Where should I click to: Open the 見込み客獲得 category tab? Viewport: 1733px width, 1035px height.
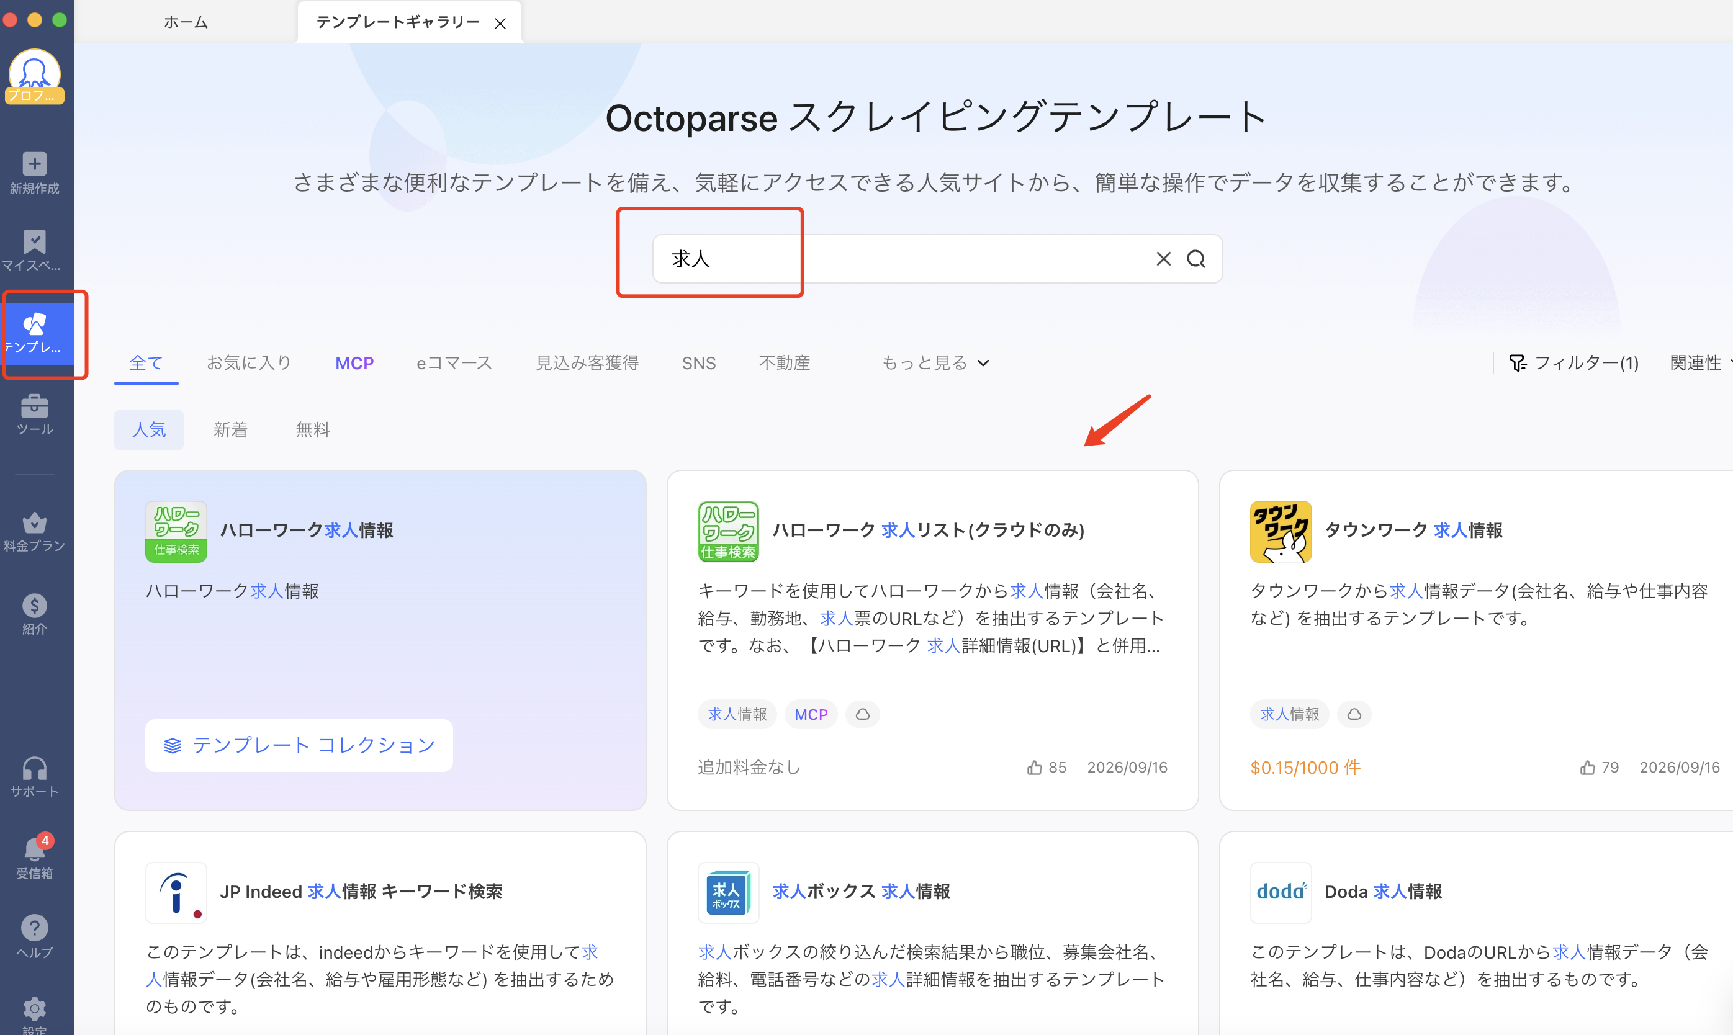[587, 362]
